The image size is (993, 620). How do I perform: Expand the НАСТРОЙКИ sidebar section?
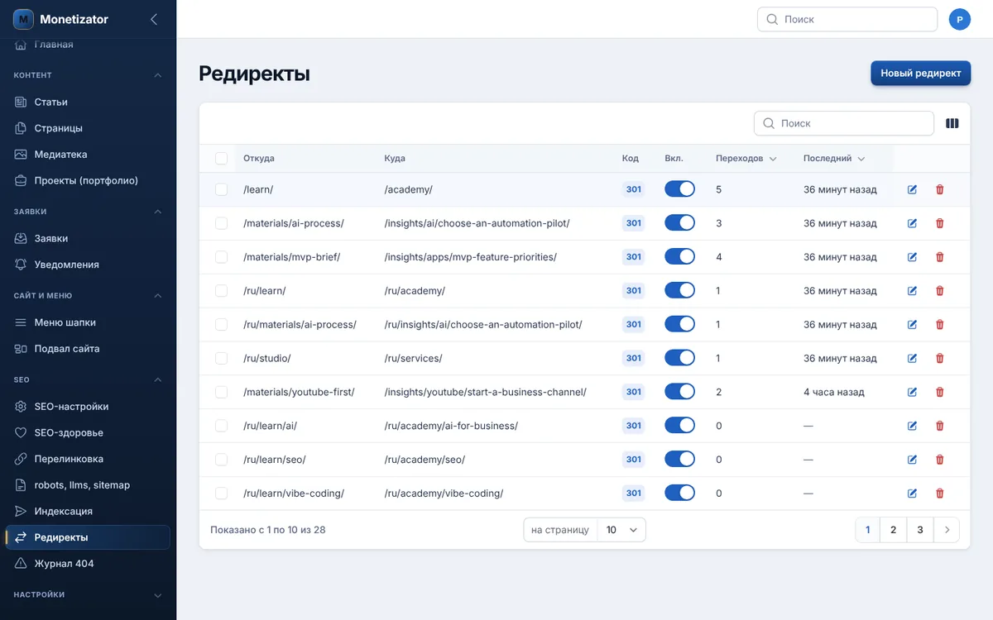[x=157, y=595]
